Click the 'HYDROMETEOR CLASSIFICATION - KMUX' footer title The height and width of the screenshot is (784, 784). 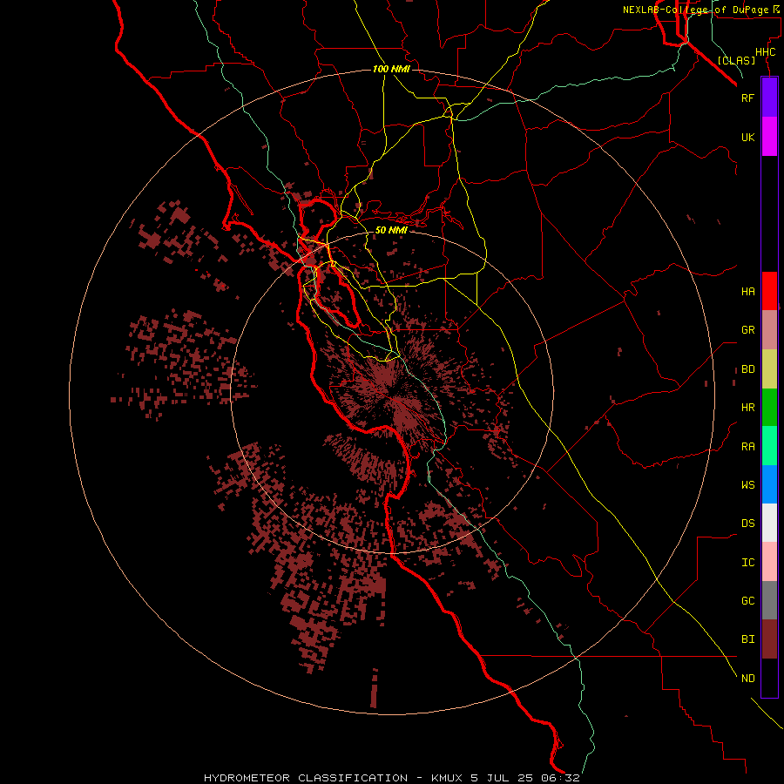coord(333,778)
